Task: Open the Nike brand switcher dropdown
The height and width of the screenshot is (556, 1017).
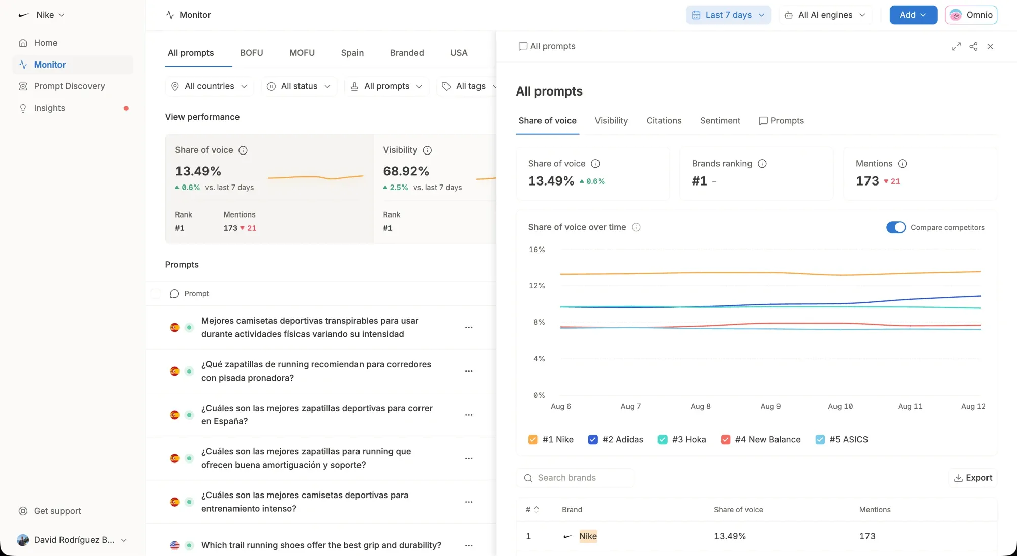Action: 42,15
